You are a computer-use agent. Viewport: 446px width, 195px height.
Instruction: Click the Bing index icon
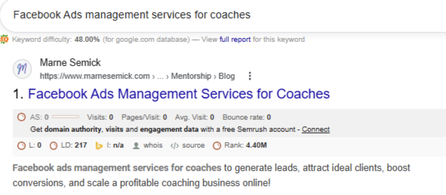pos(99,146)
